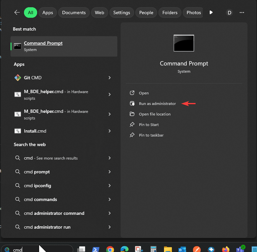
Task: Click the Command Prompt icon in best match
Action: click(17, 46)
